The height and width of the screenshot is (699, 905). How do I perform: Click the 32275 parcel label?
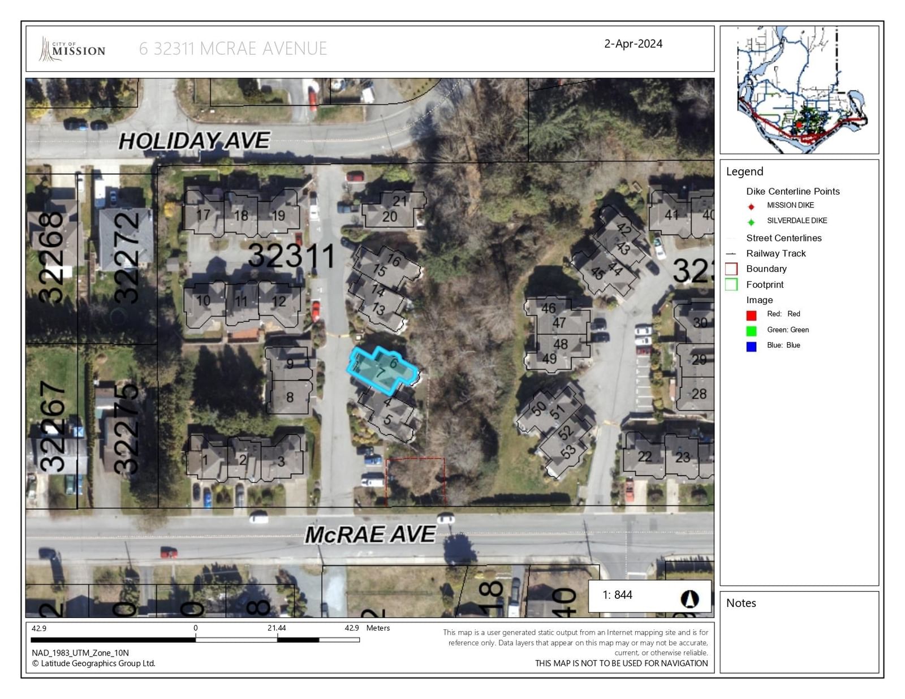pyautogui.click(x=126, y=429)
